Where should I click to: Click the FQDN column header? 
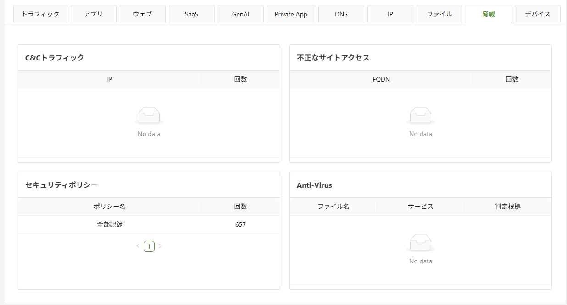click(x=381, y=79)
